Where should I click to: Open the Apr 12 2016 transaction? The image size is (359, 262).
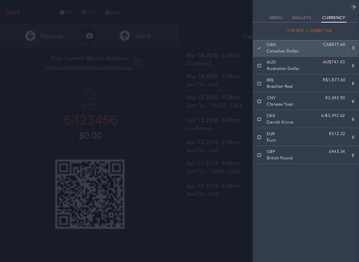click(216, 146)
